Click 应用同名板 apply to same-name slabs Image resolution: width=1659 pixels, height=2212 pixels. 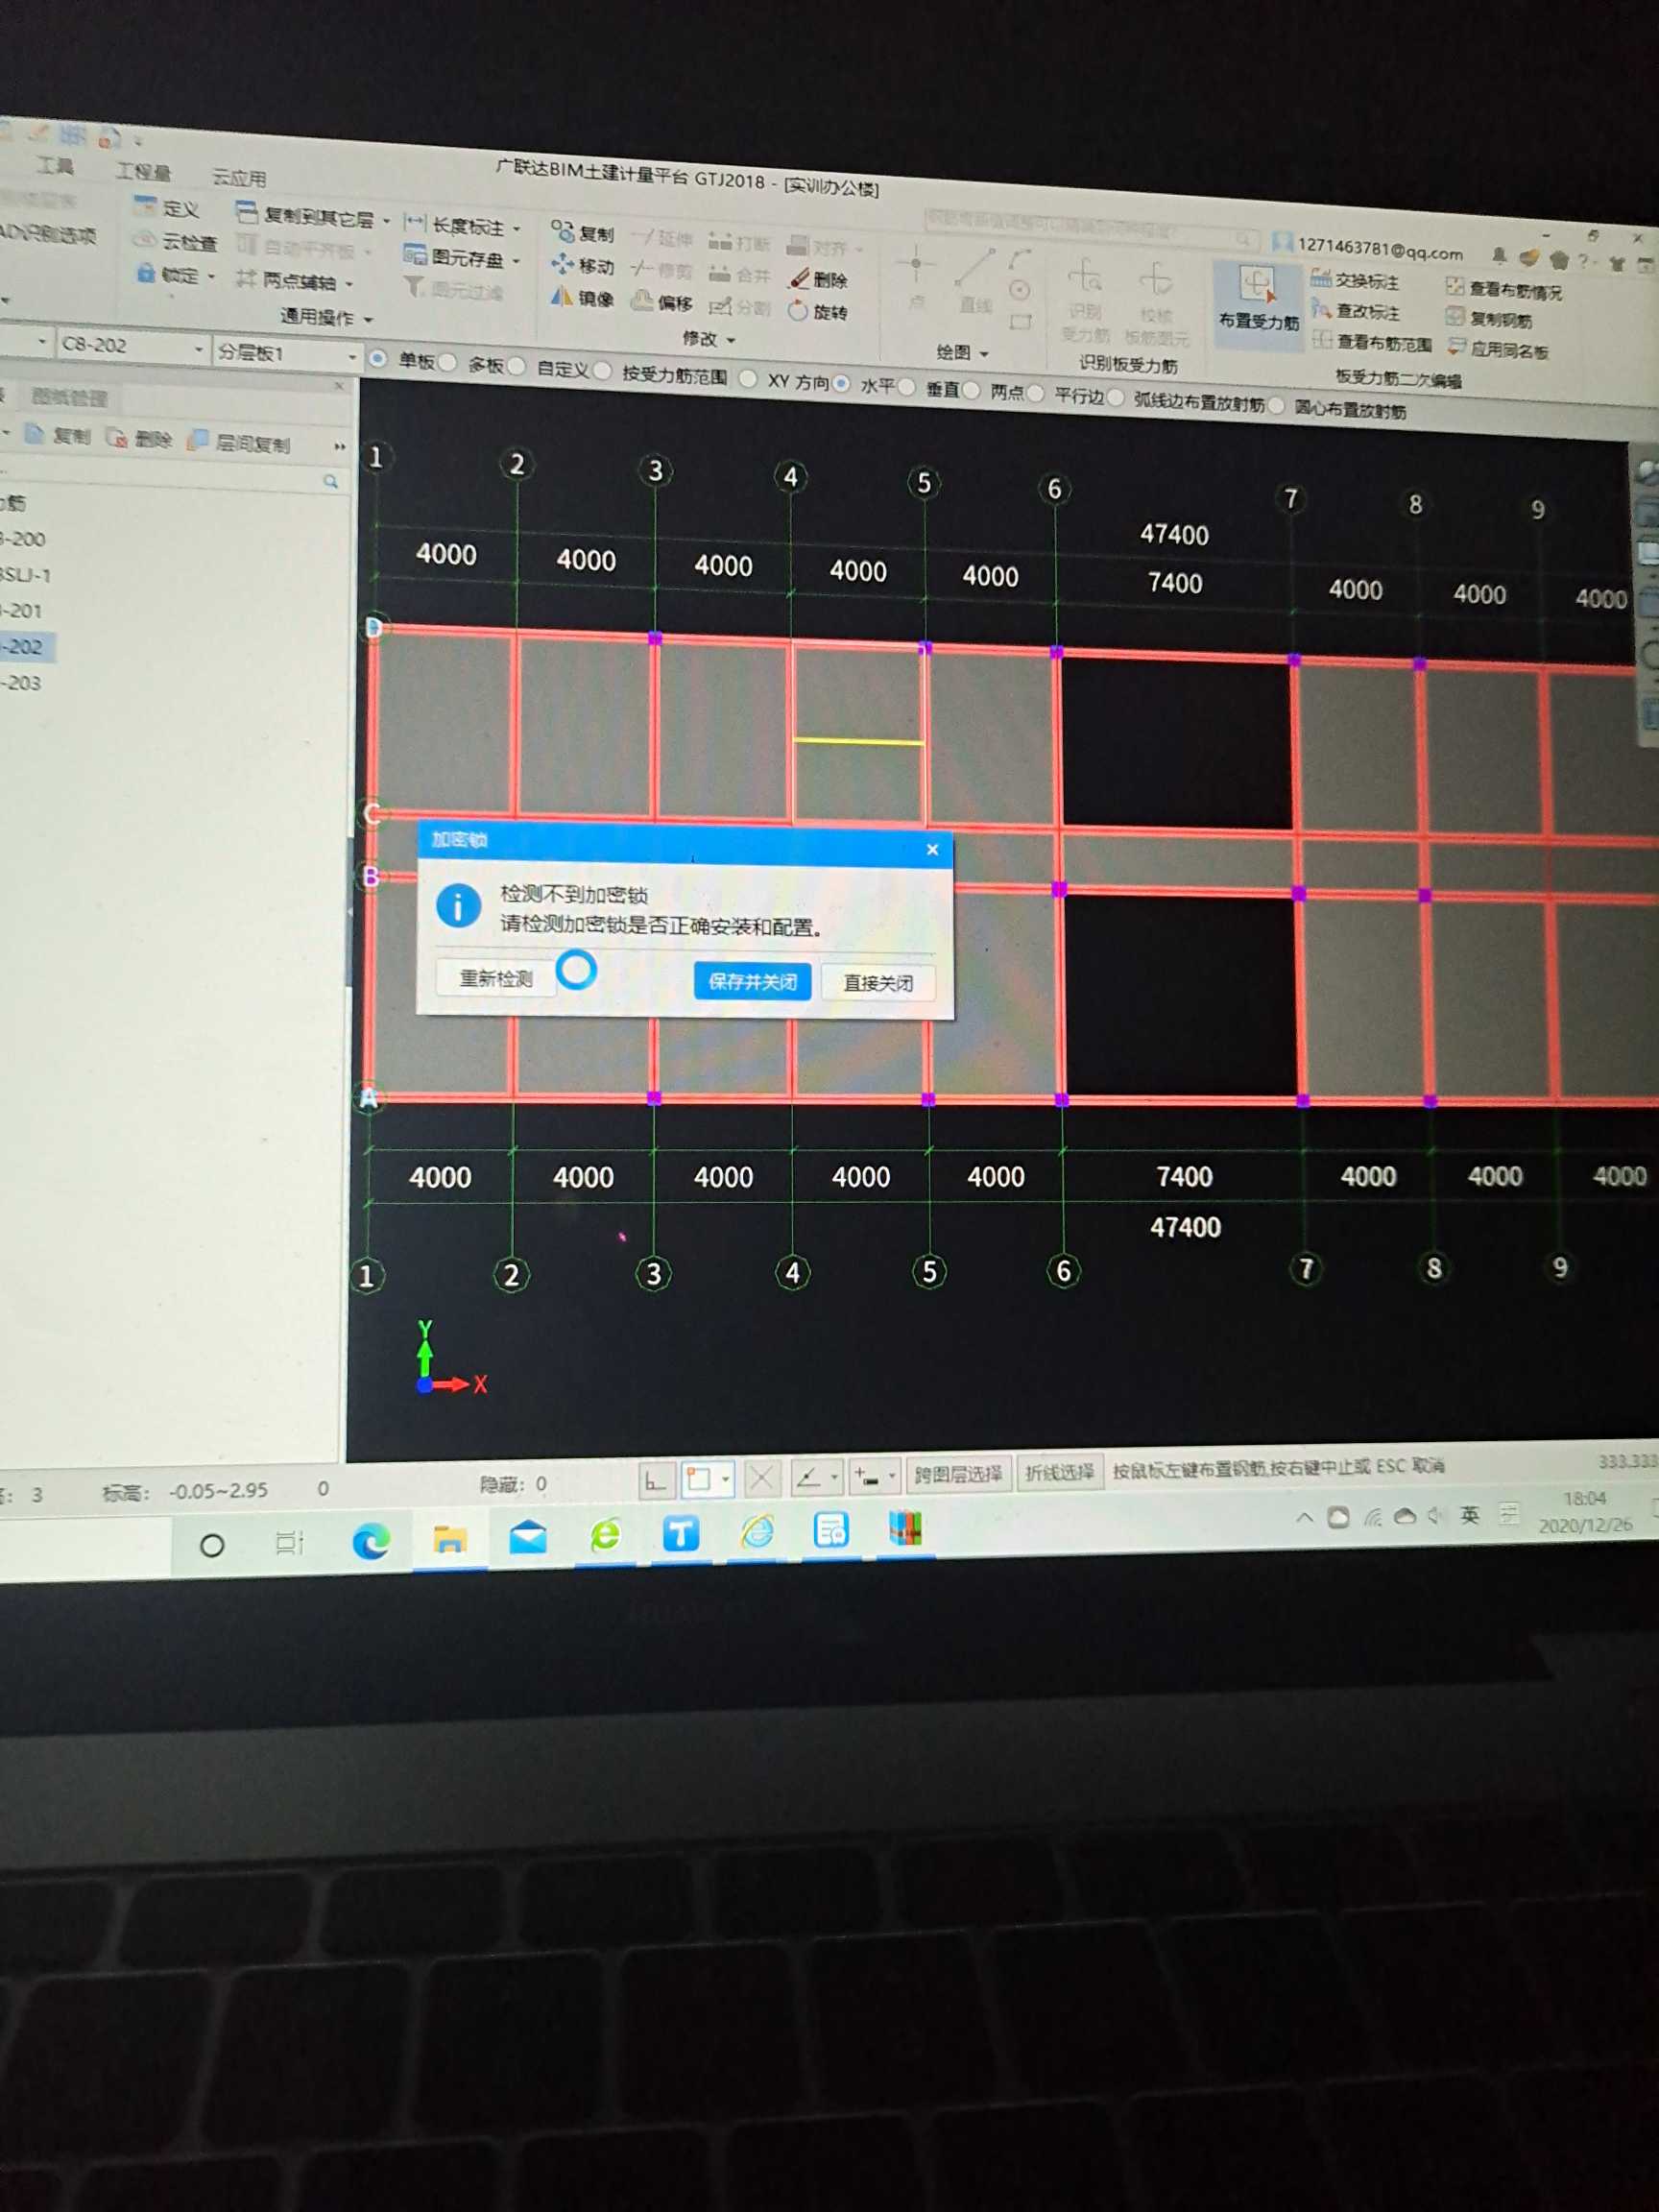1497,349
